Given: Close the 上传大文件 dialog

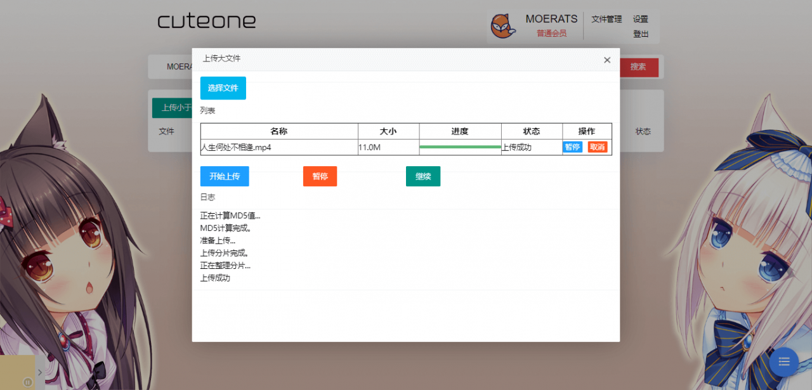Looking at the screenshot, I should [606, 60].
